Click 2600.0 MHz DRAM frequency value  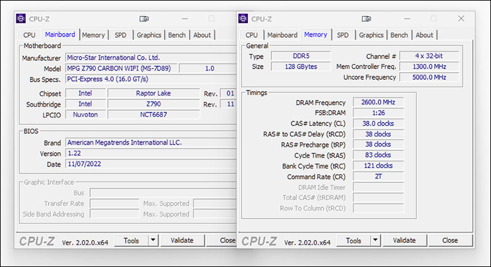378,102
